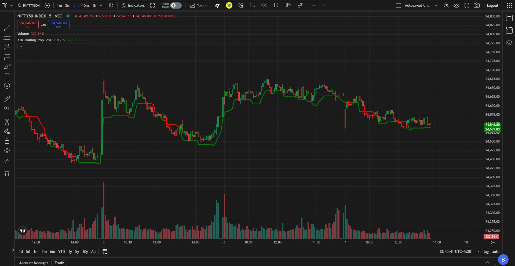
Task: Select the 1h timeframe
Action: 94,5
